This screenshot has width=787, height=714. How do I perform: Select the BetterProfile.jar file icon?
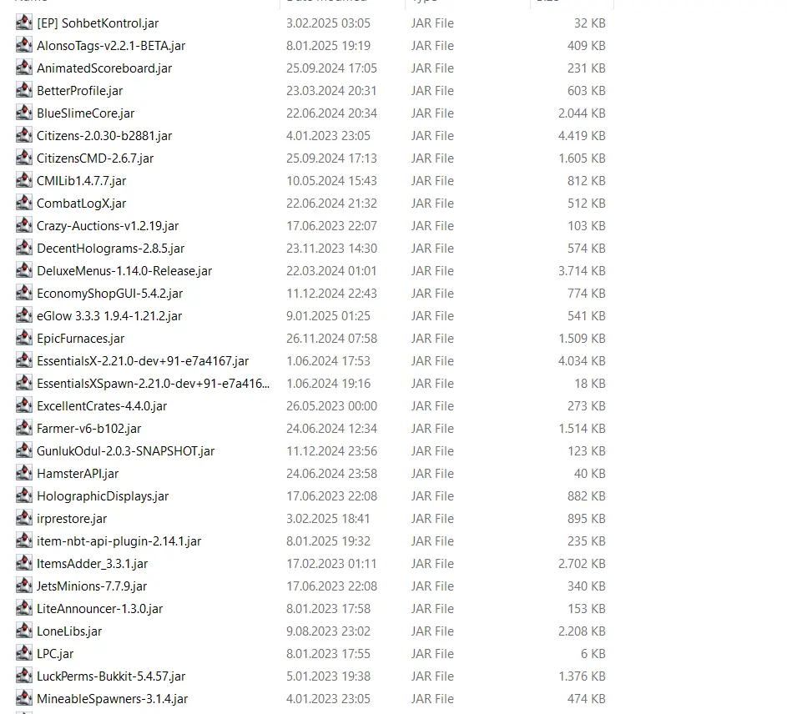click(24, 90)
